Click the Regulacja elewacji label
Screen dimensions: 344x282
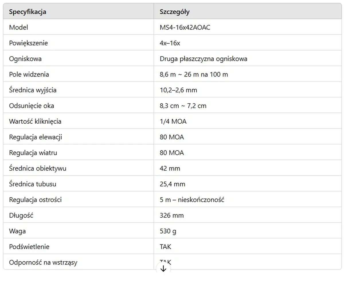click(36, 137)
